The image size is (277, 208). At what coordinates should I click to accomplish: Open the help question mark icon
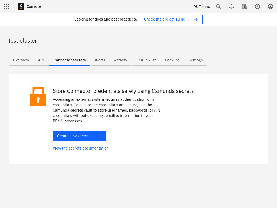click(258, 6)
